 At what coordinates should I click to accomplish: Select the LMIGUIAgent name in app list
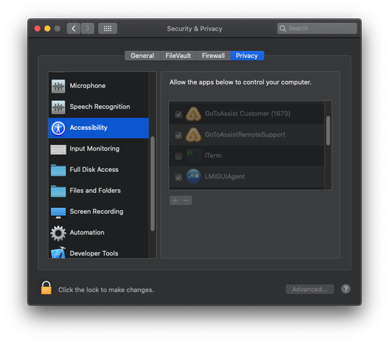tap(225, 177)
